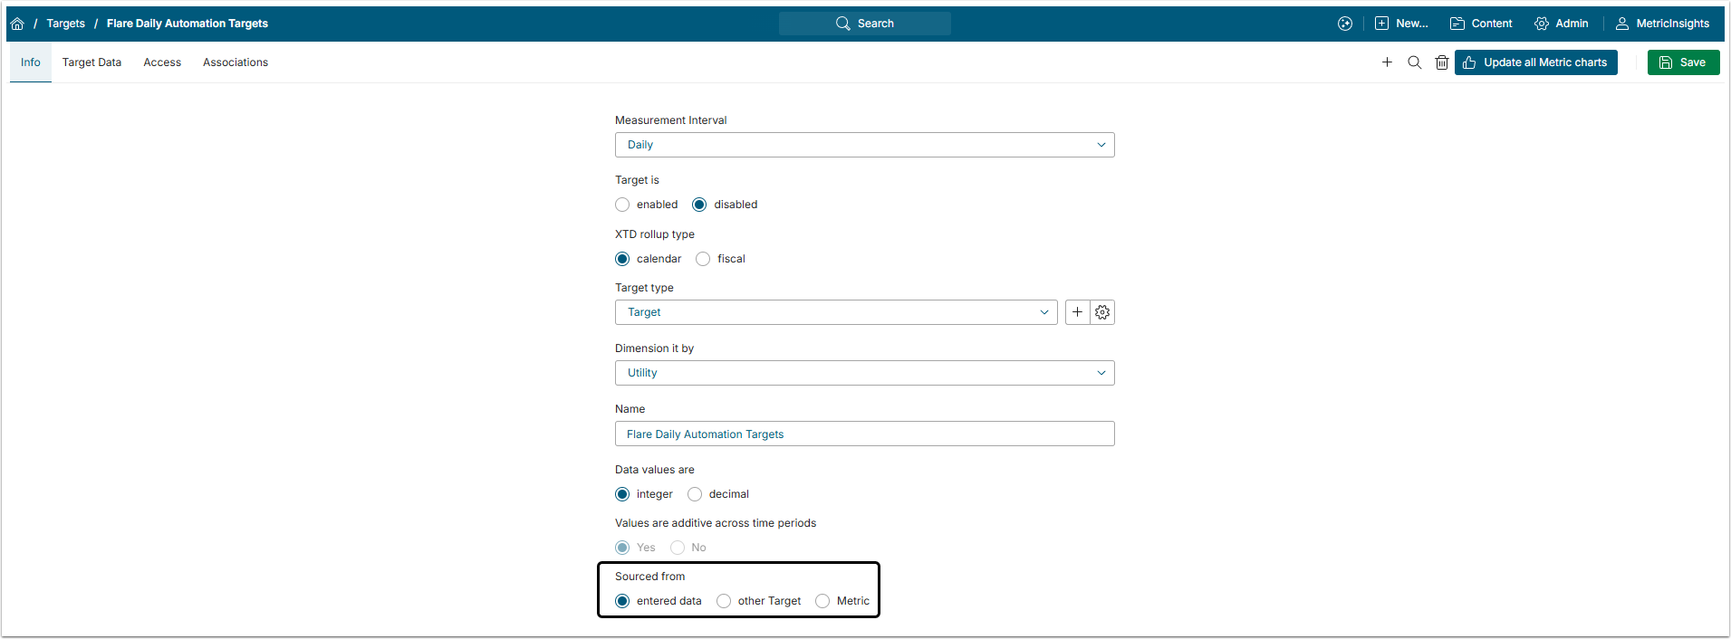Select Metric as the source
Viewport: 1731px width, 639px height.
[x=822, y=601]
